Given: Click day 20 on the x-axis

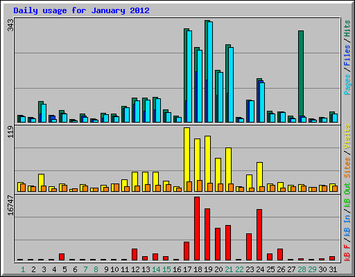Looking at the screenshot, I should pyautogui.click(x=218, y=269).
